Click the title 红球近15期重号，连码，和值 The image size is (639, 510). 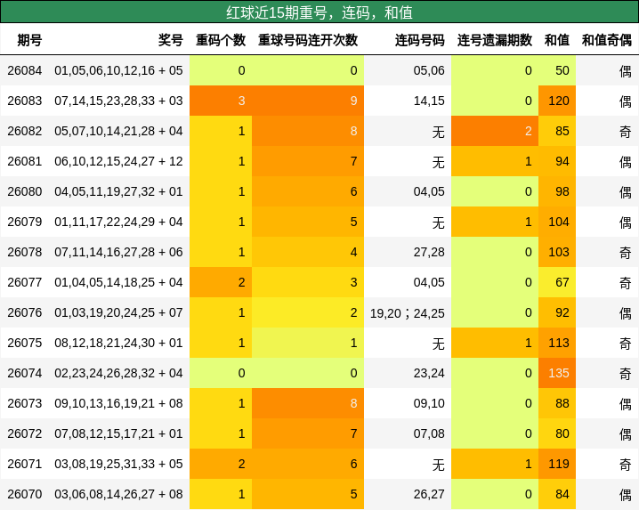pos(319,12)
